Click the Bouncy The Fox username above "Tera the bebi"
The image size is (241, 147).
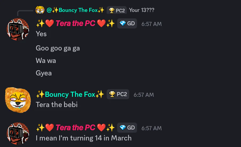coord(70,94)
